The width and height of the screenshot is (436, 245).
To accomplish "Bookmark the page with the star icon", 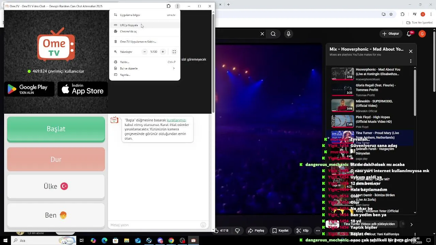I will pos(391,14).
